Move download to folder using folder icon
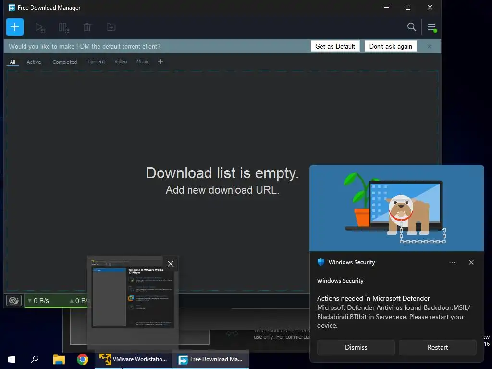The image size is (492, 369). click(111, 27)
